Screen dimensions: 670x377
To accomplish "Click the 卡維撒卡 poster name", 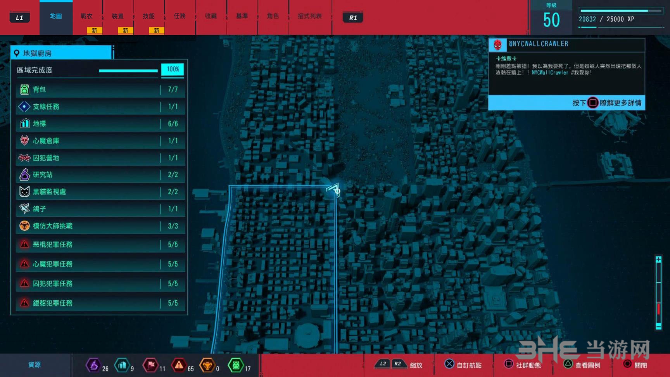I will point(506,59).
